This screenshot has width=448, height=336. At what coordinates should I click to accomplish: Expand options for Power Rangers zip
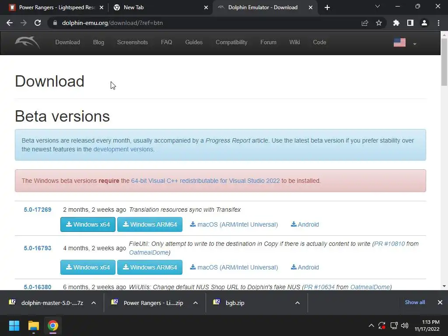click(x=196, y=303)
